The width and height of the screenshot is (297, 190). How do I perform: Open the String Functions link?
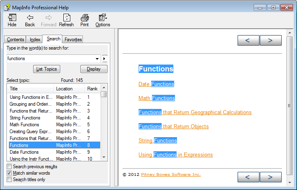point(158,140)
